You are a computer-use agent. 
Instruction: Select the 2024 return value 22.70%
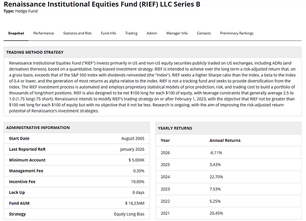coord(216,177)
